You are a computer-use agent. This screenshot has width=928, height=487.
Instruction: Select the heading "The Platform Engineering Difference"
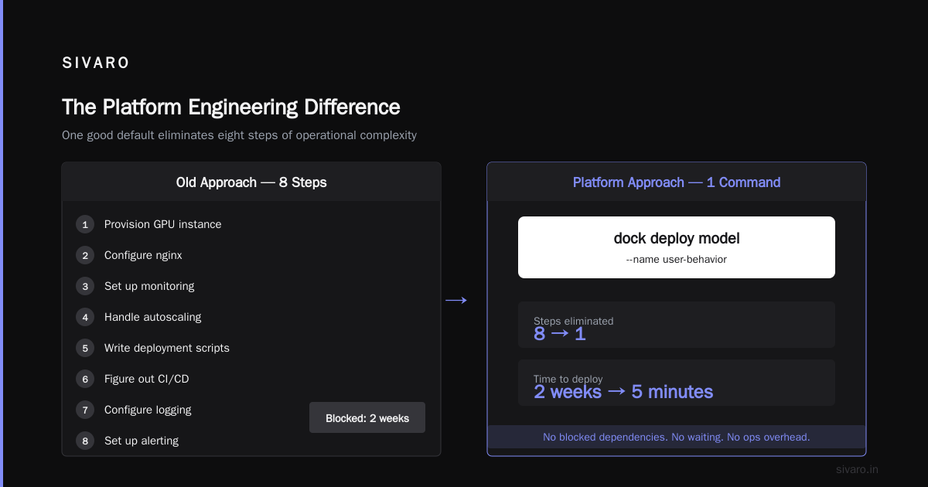(x=231, y=107)
